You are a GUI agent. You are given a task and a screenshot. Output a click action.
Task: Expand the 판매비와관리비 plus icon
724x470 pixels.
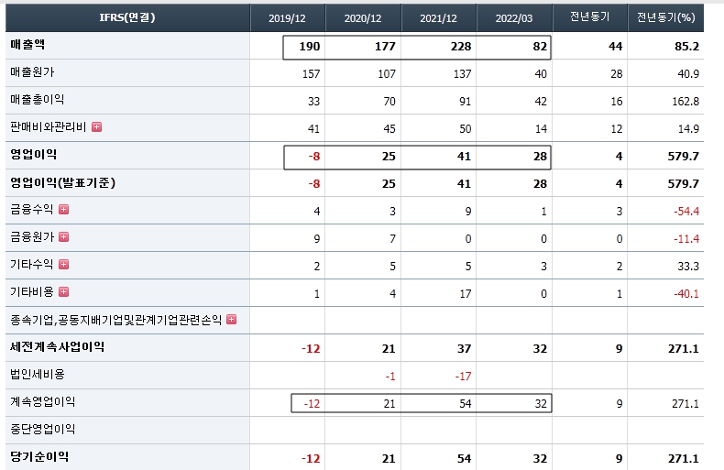96,127
